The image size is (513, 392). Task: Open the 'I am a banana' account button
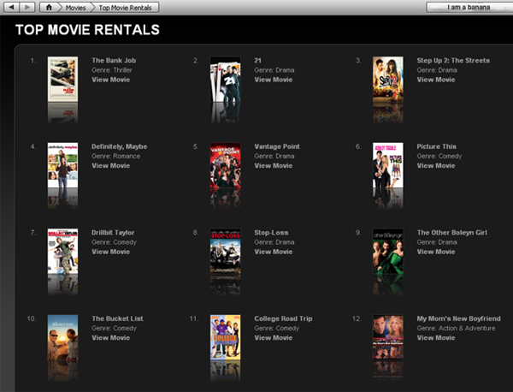coord(469,7)
